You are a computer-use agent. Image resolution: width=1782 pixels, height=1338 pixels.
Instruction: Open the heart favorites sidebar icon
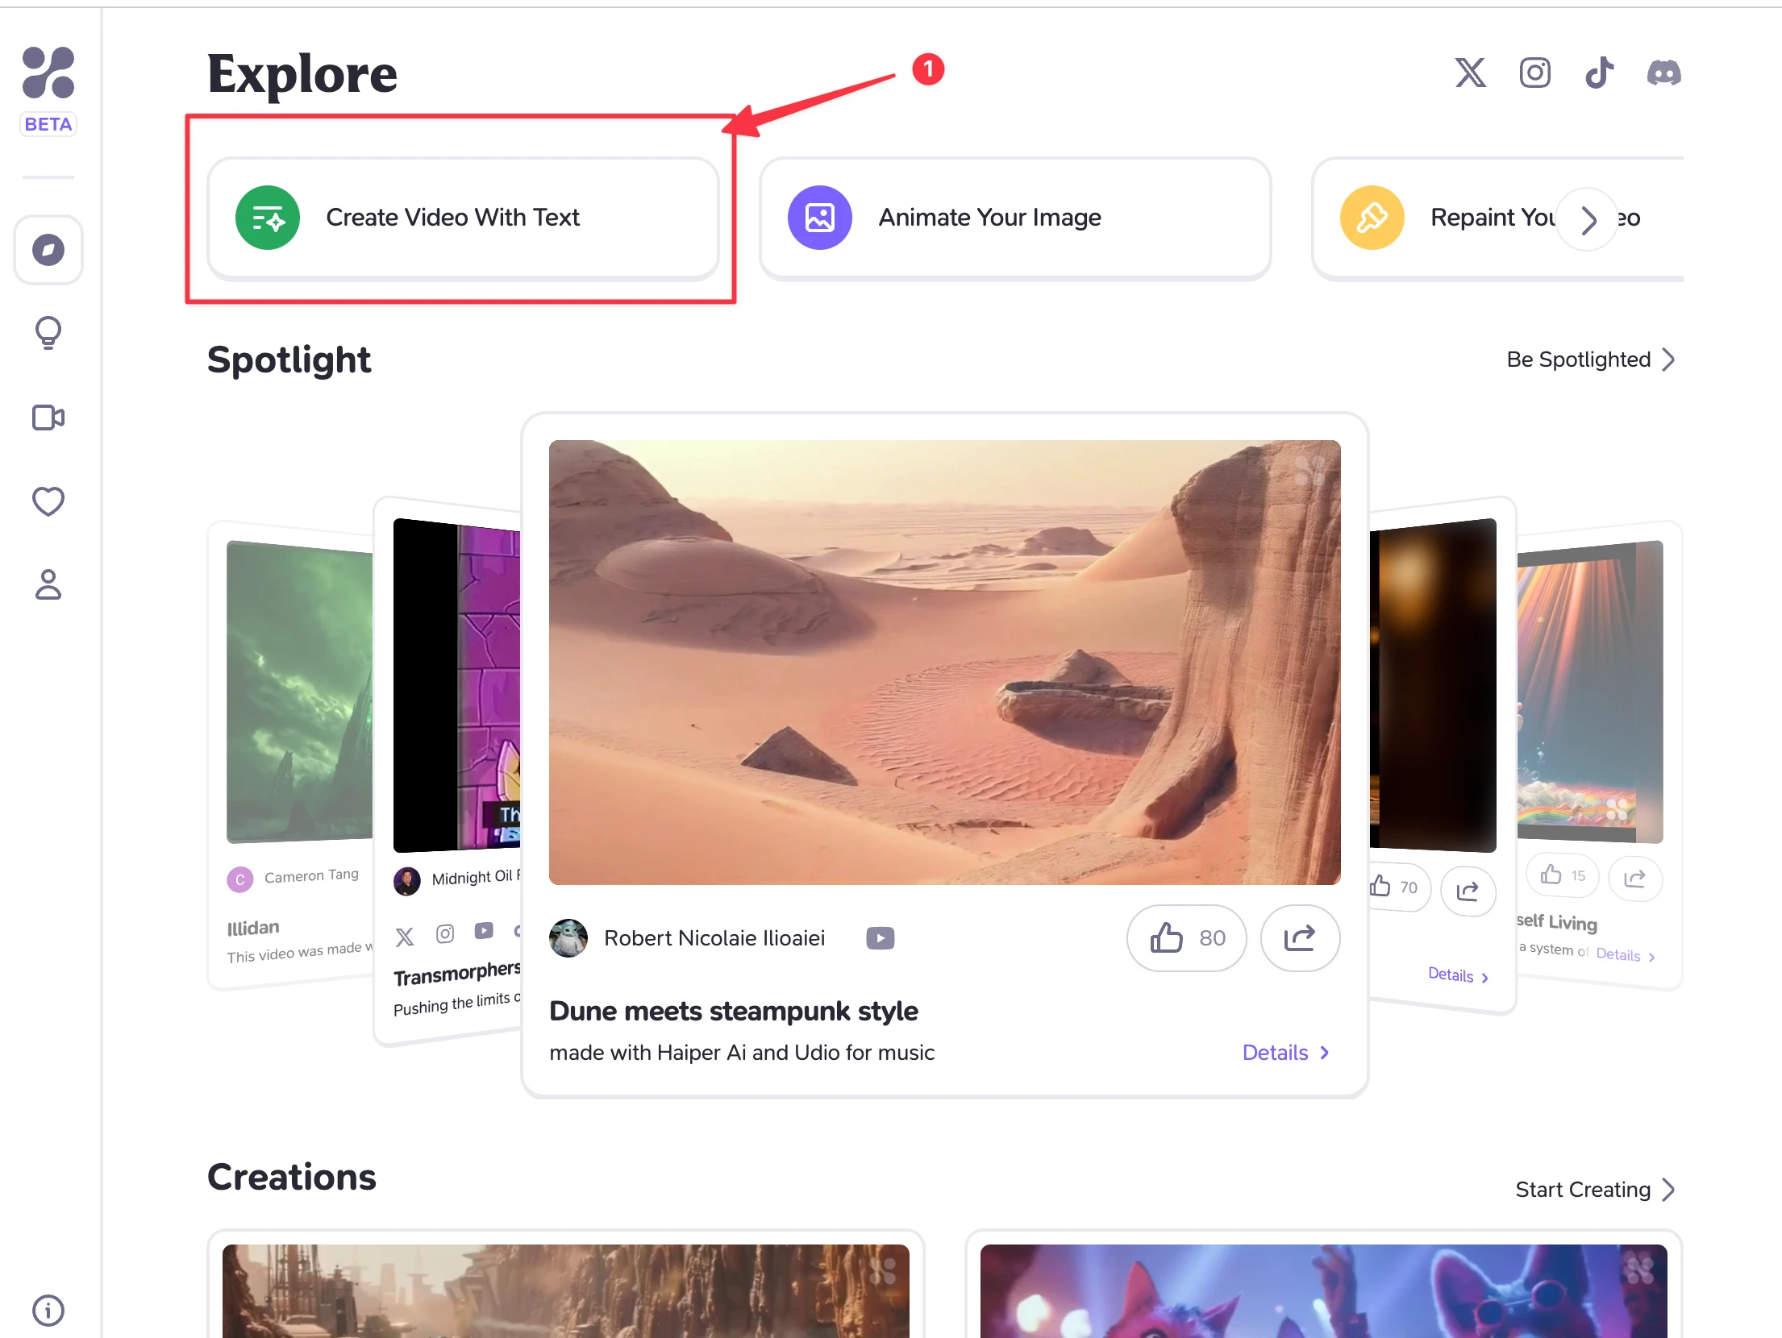pyautogui.click(x=48, y=501)
